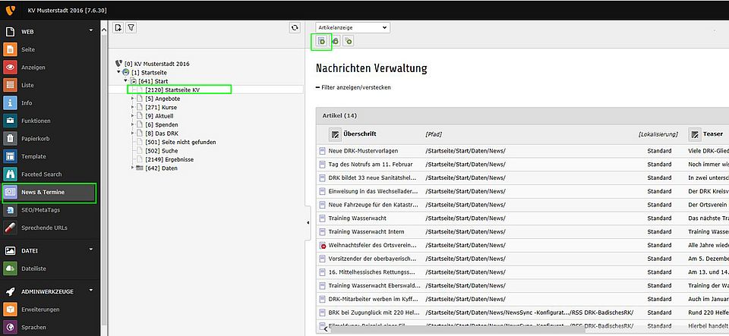Screen dimensions: 729x336
Task: Open the article Neue DRK-Mustervorlagen
Action: point(361,151)
